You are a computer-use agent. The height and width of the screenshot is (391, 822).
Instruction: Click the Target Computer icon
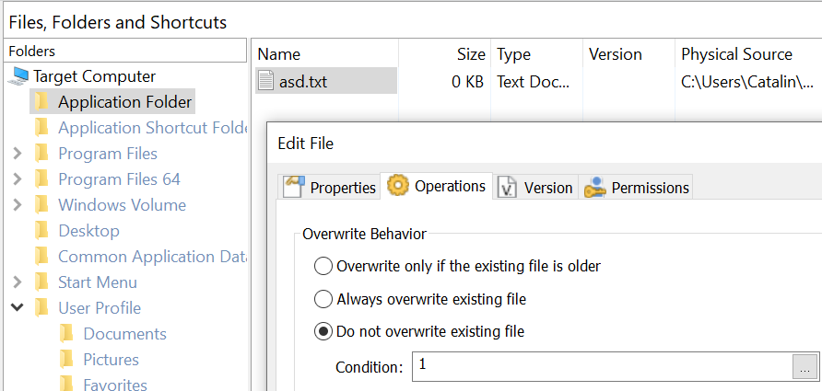point(18,76)
